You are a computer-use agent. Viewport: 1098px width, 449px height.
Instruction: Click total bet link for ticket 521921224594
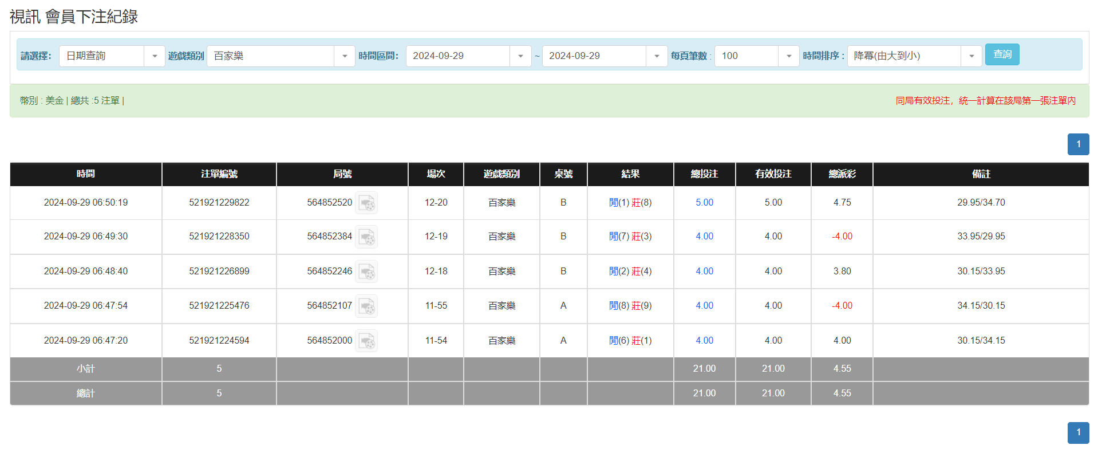(x=704, y=341)
